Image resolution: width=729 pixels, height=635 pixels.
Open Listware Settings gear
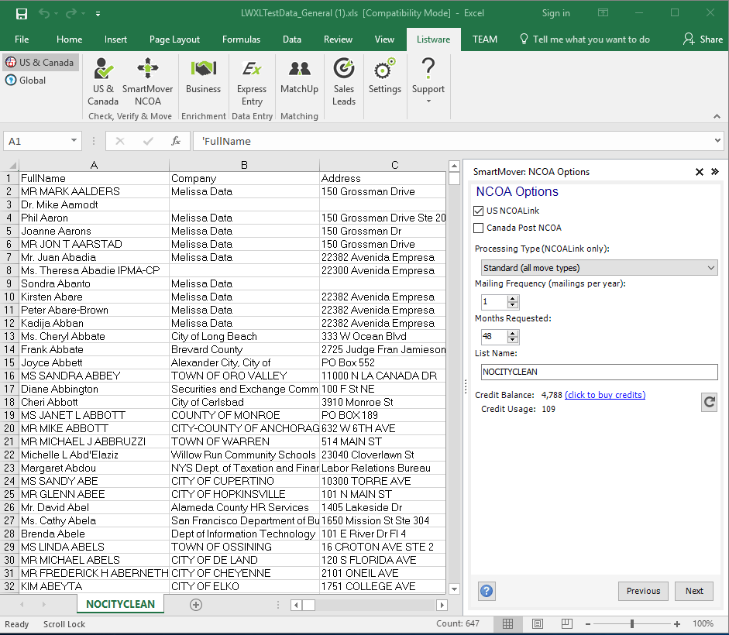(384, 77)
